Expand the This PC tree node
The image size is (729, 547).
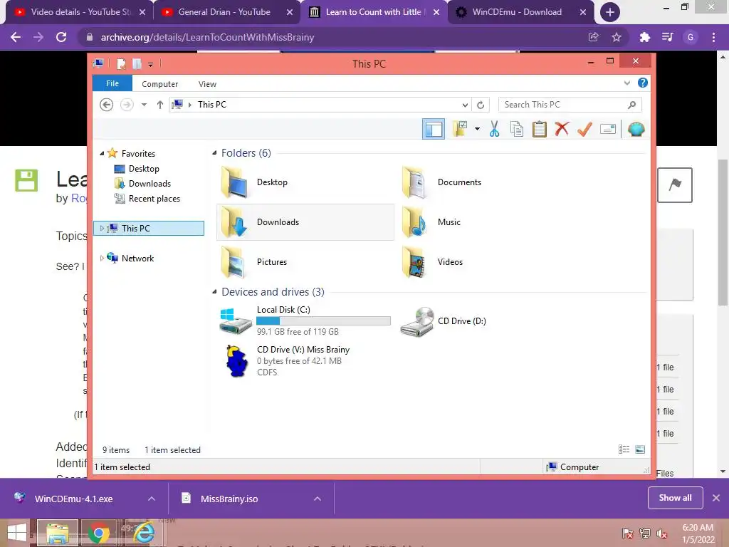(102, 229)
